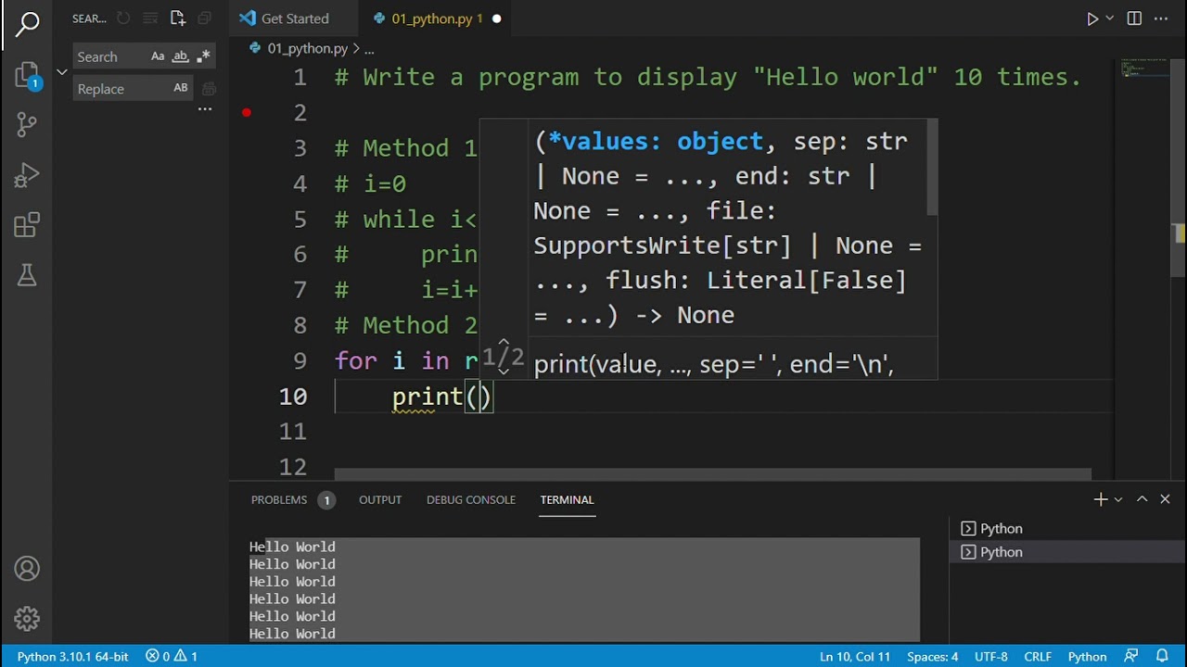Toggle Use Regular Expression in search
Screen dimensions: 1187x667
click(204, 57)
